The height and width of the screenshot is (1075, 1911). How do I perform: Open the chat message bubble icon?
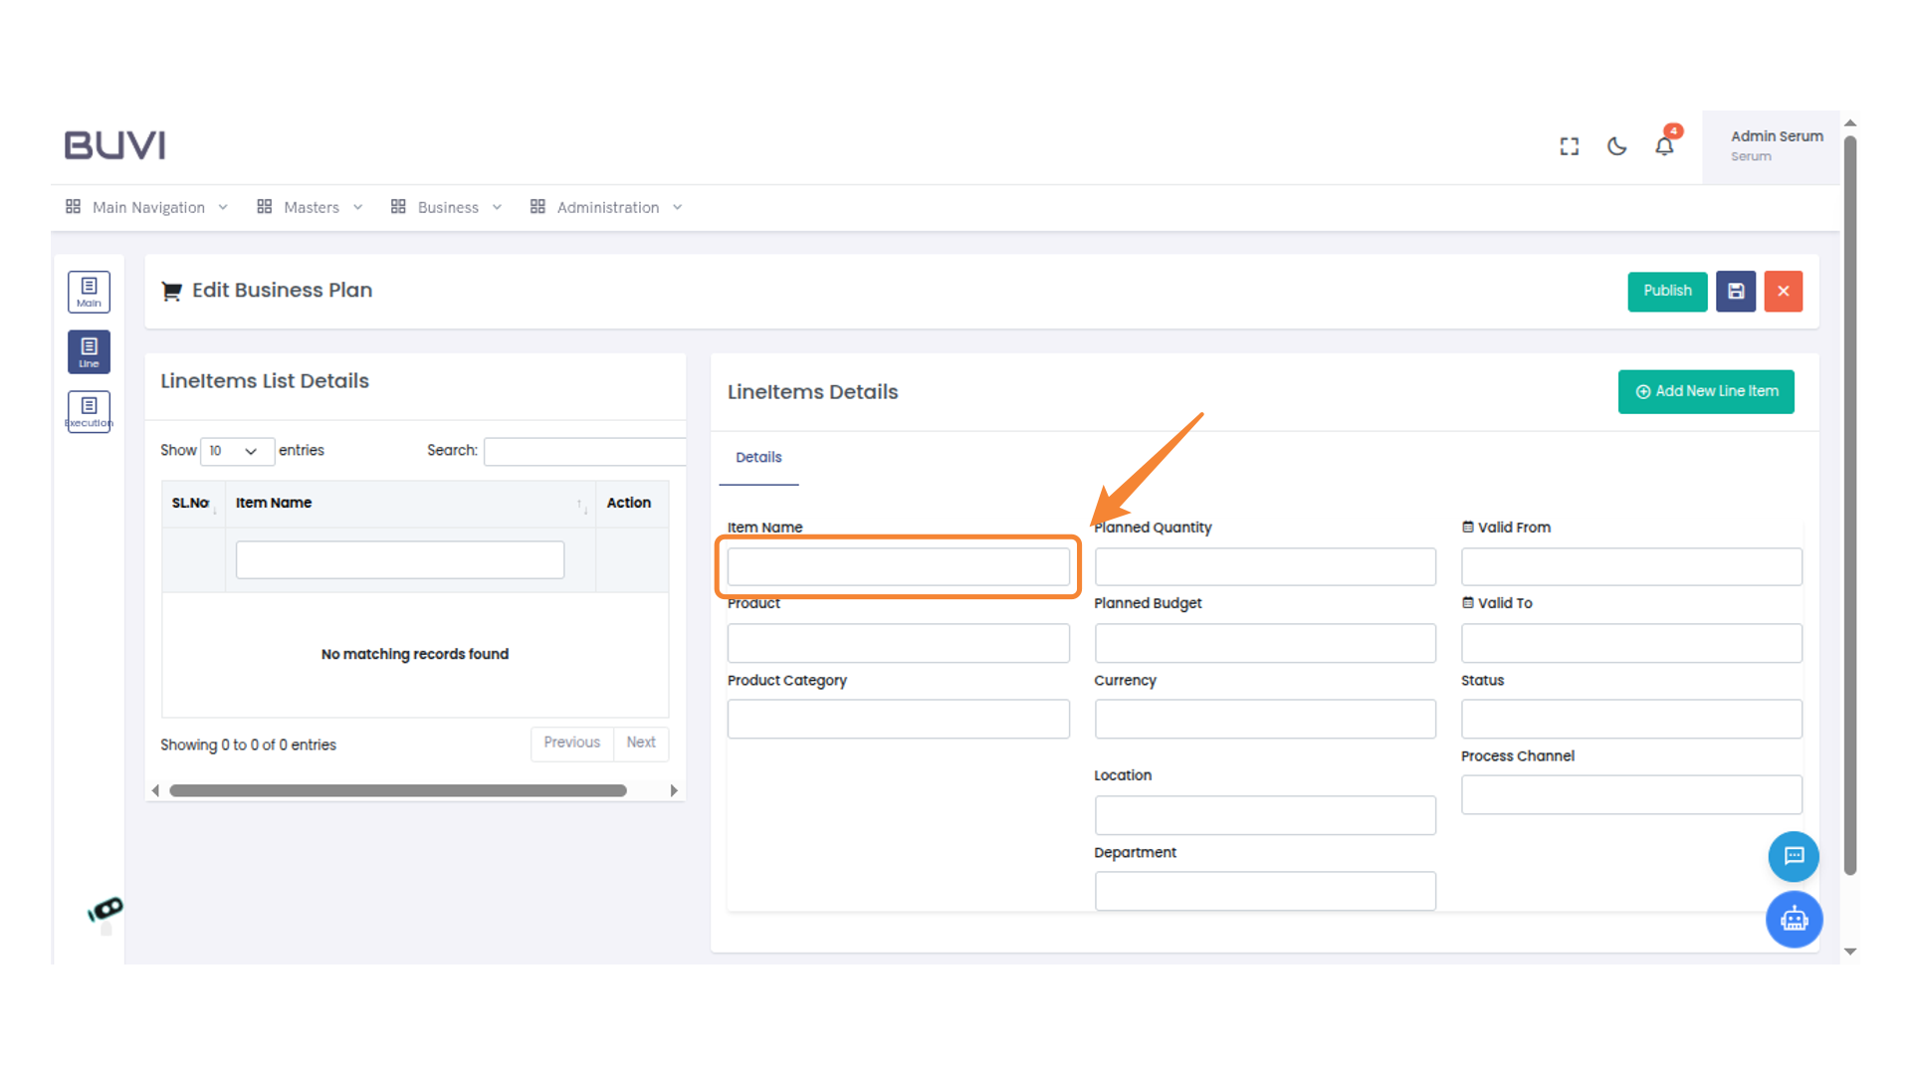[1794, 856]
